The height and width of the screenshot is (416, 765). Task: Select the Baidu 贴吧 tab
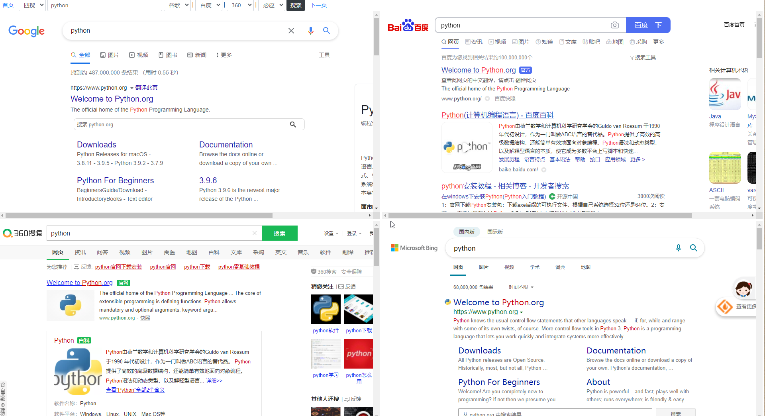pyautogui.click(x=591, y=42)
